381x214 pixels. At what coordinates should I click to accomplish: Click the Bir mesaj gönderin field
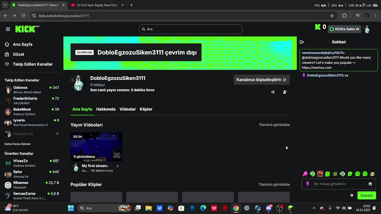[x=339, y=184]
